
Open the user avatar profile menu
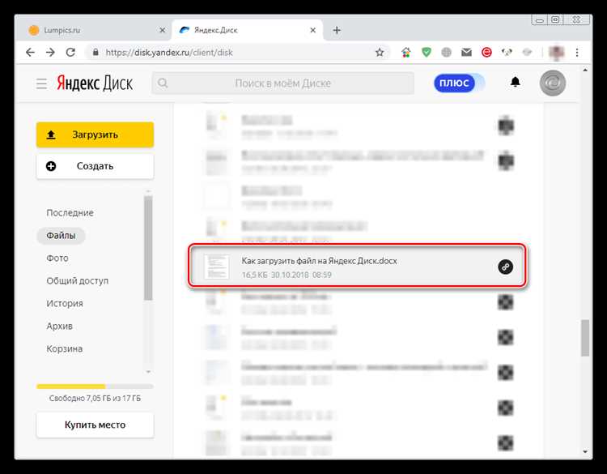[553, 83]
